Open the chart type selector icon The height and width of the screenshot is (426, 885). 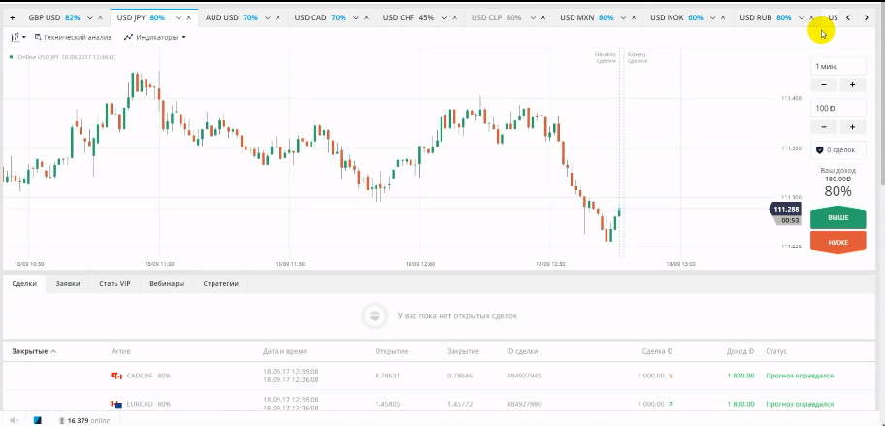[x=16, y=37]
